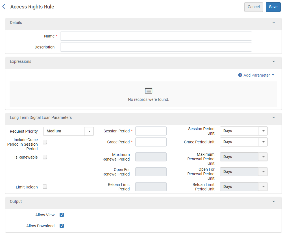Focus the Name input field
Viewport: 283px width, 240px height.
click(x=156, y=36)
